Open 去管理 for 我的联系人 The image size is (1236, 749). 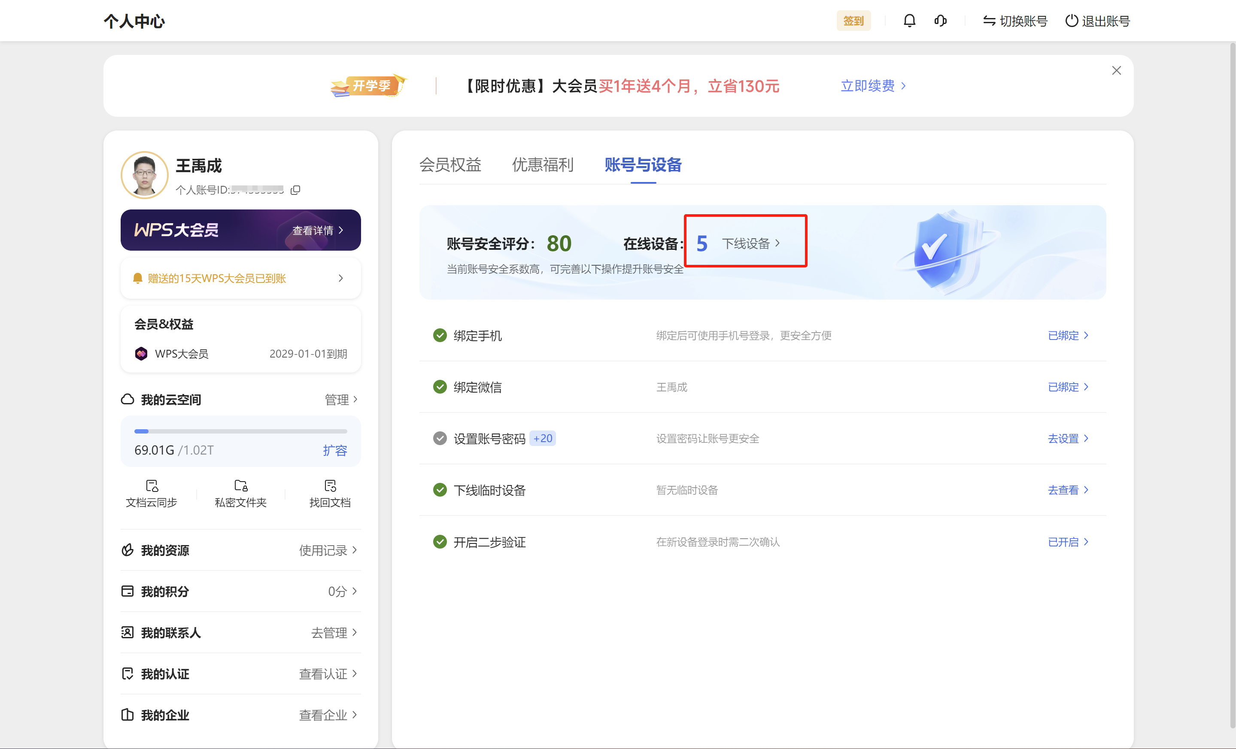pos(334,632)
